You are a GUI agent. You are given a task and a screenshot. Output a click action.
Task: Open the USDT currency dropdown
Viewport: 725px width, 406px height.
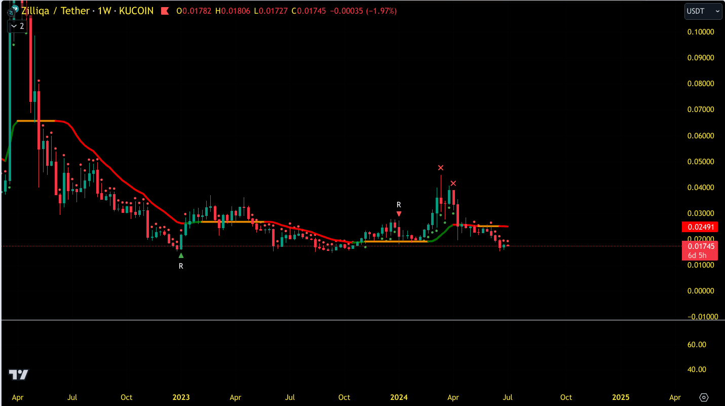(703, 11)
